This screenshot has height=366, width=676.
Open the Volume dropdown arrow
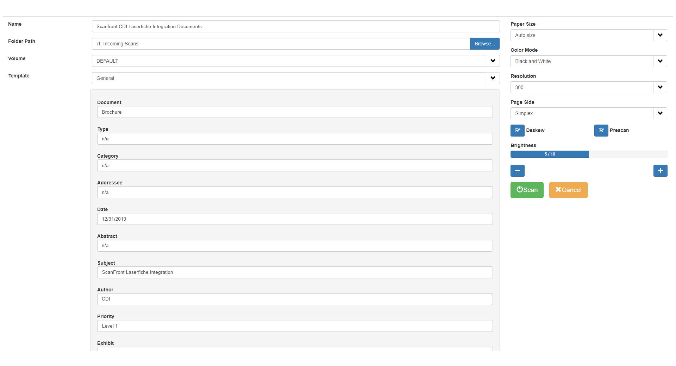click(493, 61)
